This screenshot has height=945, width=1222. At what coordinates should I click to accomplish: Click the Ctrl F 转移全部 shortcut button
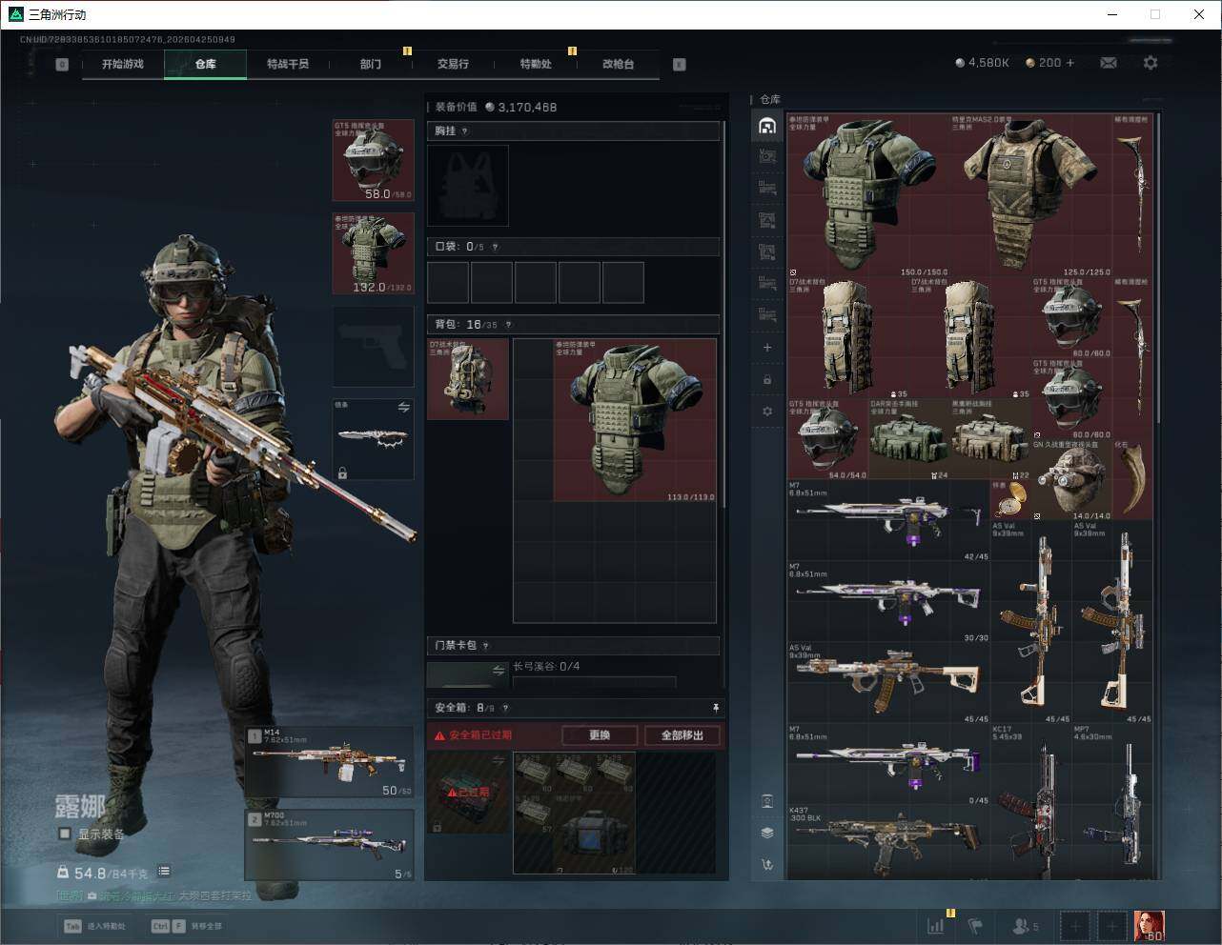[187, 926]
